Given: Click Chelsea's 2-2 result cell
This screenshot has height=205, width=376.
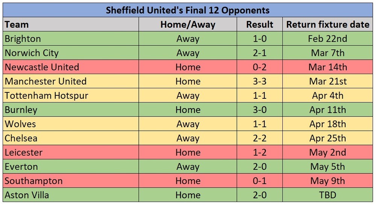Looking at the screenshot, I should coord(260,138).
